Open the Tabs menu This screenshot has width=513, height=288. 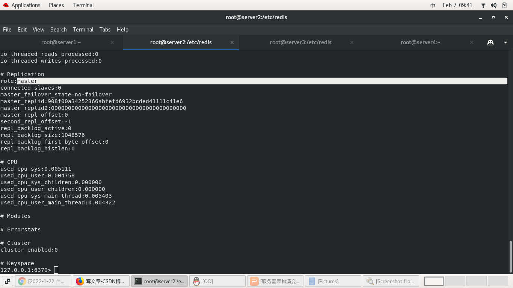[105, 30]
